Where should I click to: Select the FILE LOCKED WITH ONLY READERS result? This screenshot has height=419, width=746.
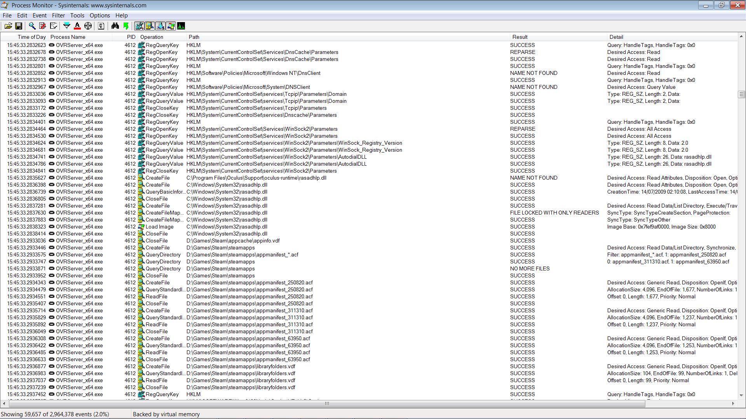[554, 213]
